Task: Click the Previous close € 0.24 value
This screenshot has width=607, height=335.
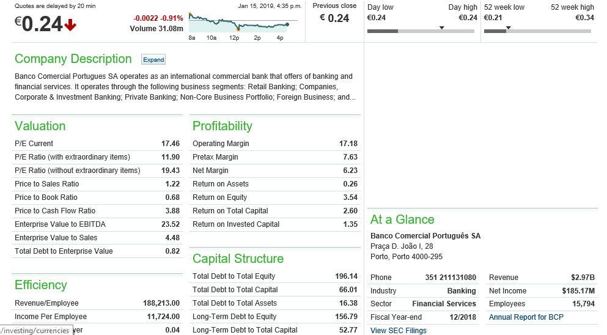Action: (x=334, y=18)
